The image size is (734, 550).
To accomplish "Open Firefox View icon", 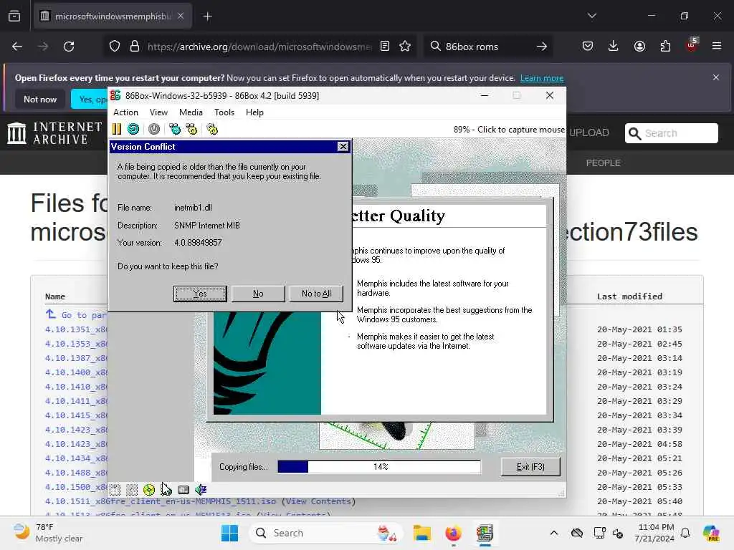I will point(14,16).
